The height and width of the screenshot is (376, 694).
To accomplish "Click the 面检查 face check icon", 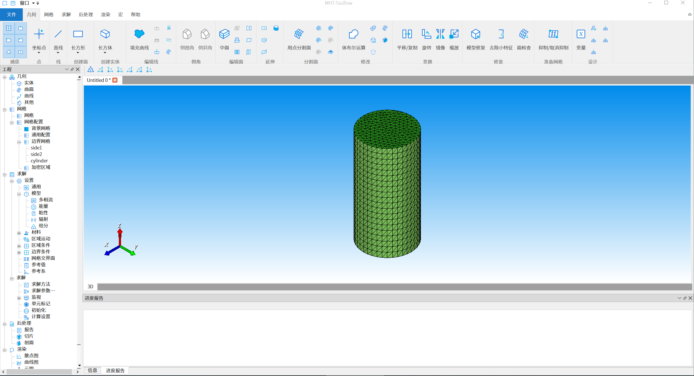I will pos(523,34).
